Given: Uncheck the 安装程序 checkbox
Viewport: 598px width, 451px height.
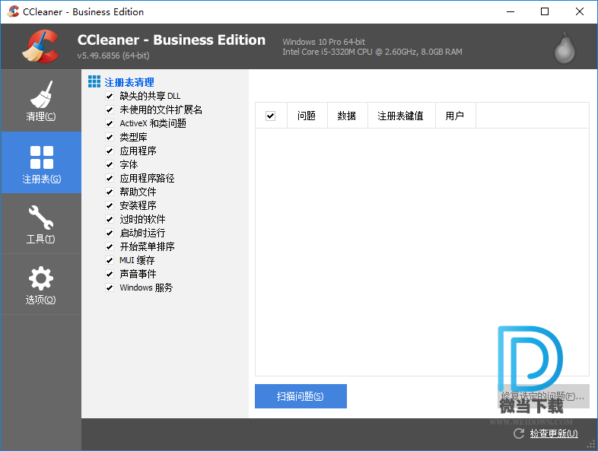Looking at the screenshot, I should 110,205.
